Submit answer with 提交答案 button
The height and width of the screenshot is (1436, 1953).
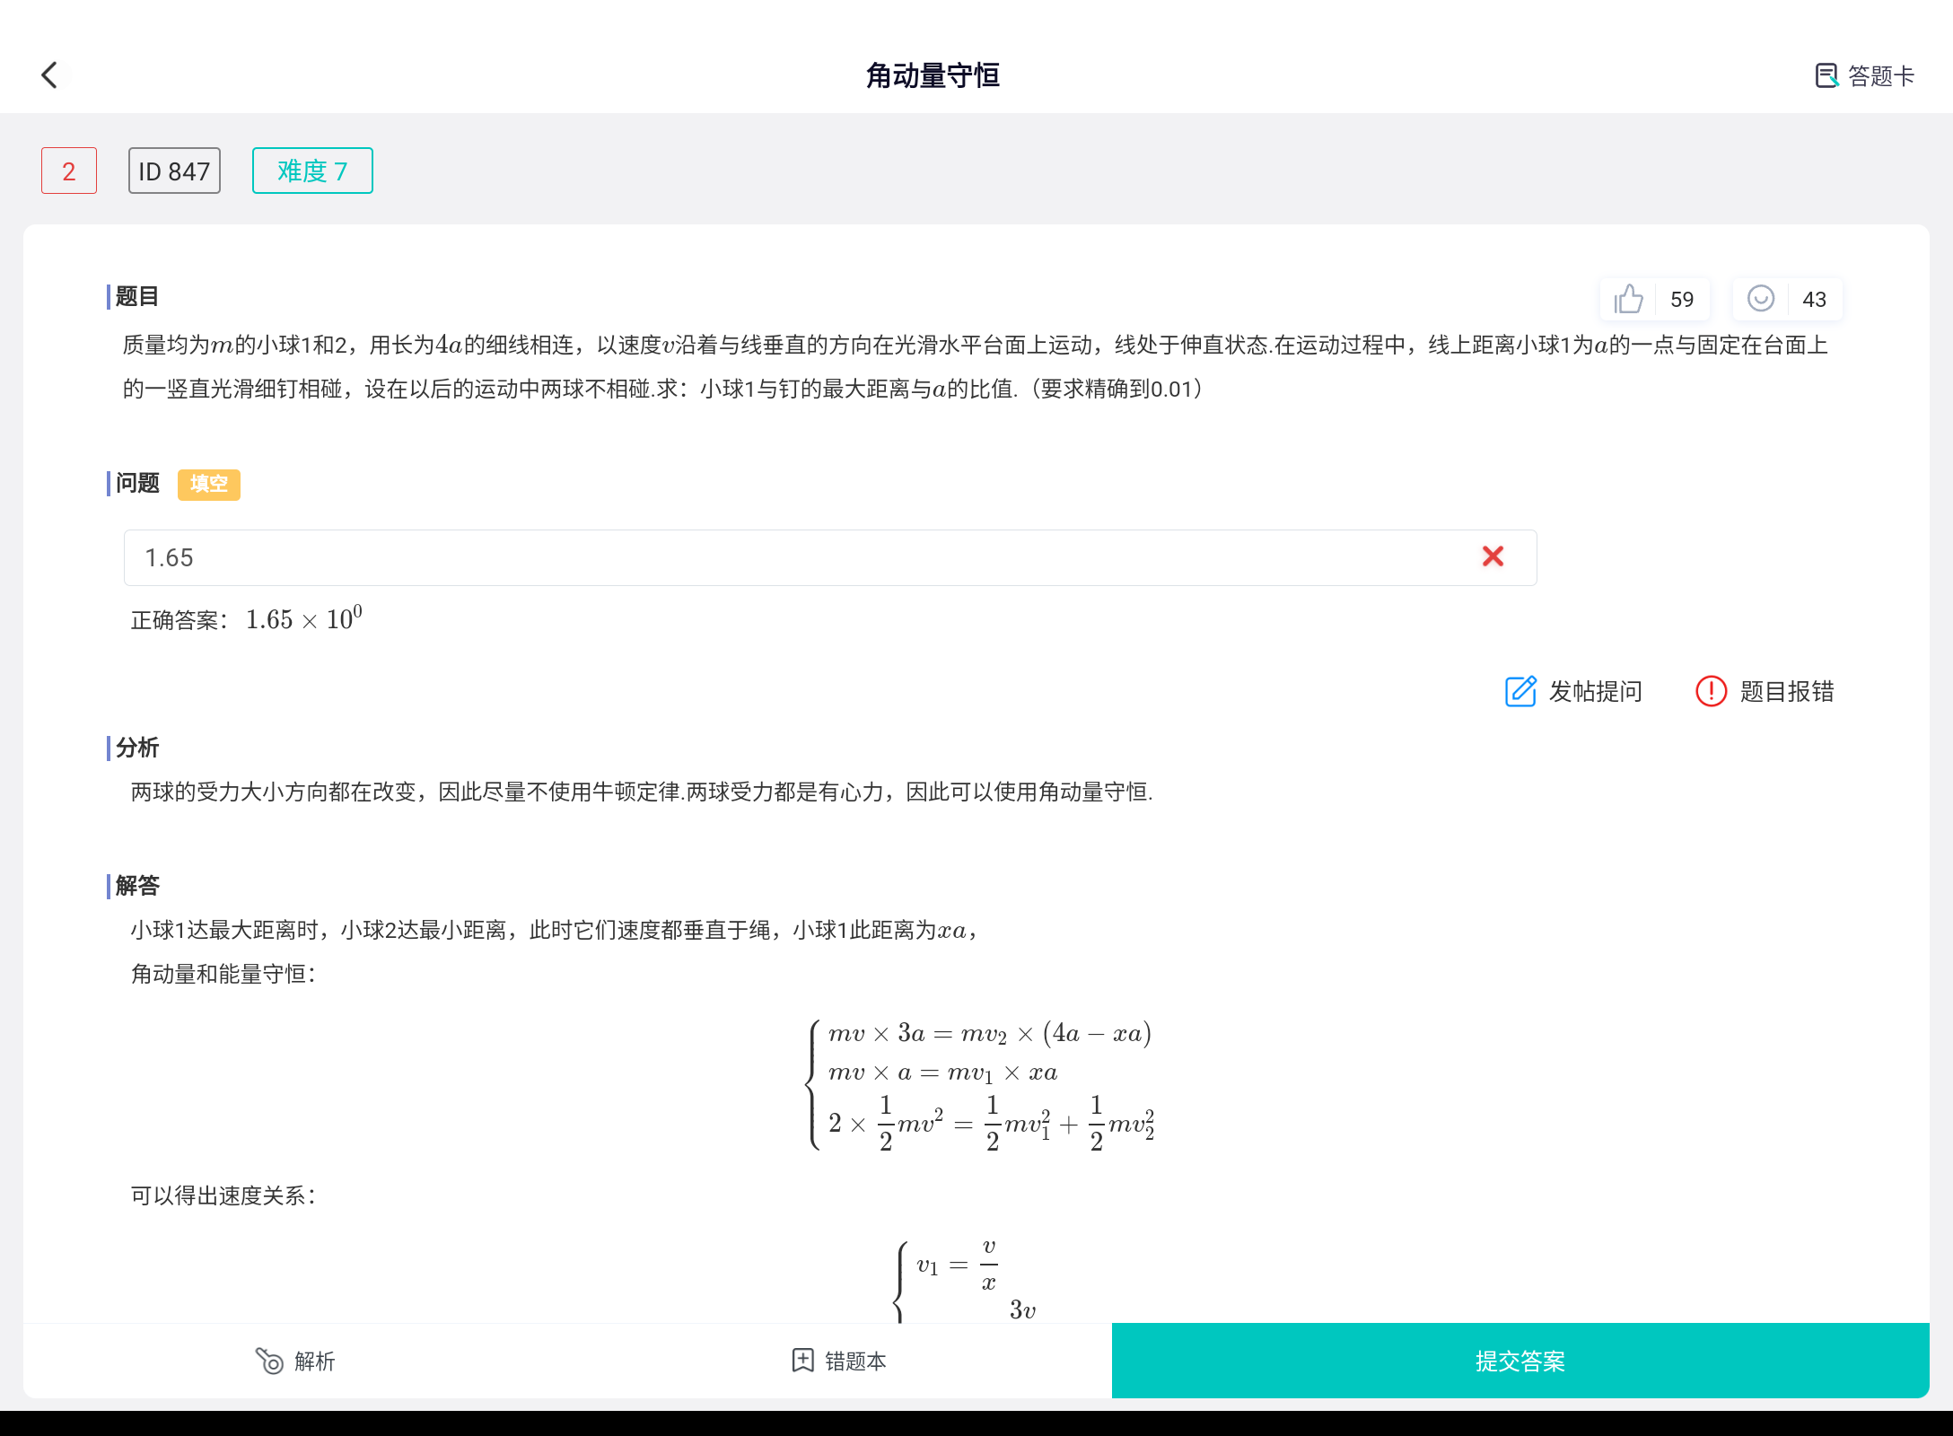(1520, 1361)
